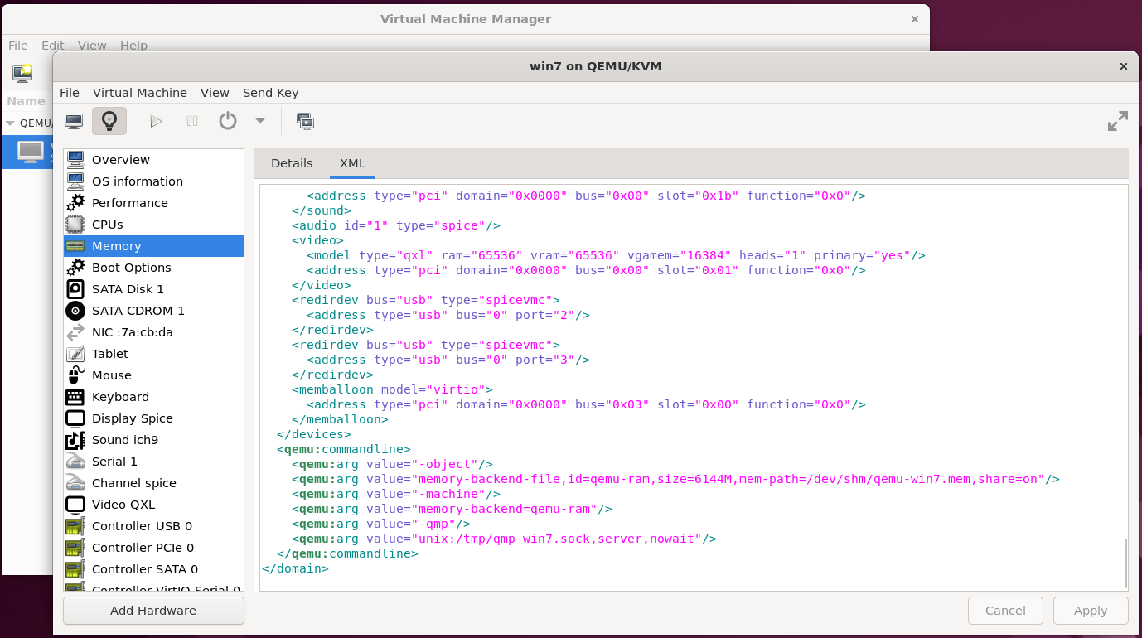
Task: Click the Add Hardware button
Action: click(153, 611)
